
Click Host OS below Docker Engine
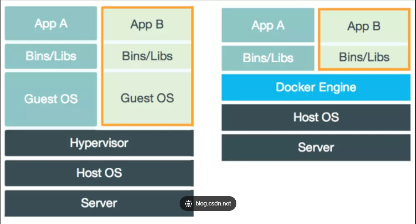click(316, 117)
